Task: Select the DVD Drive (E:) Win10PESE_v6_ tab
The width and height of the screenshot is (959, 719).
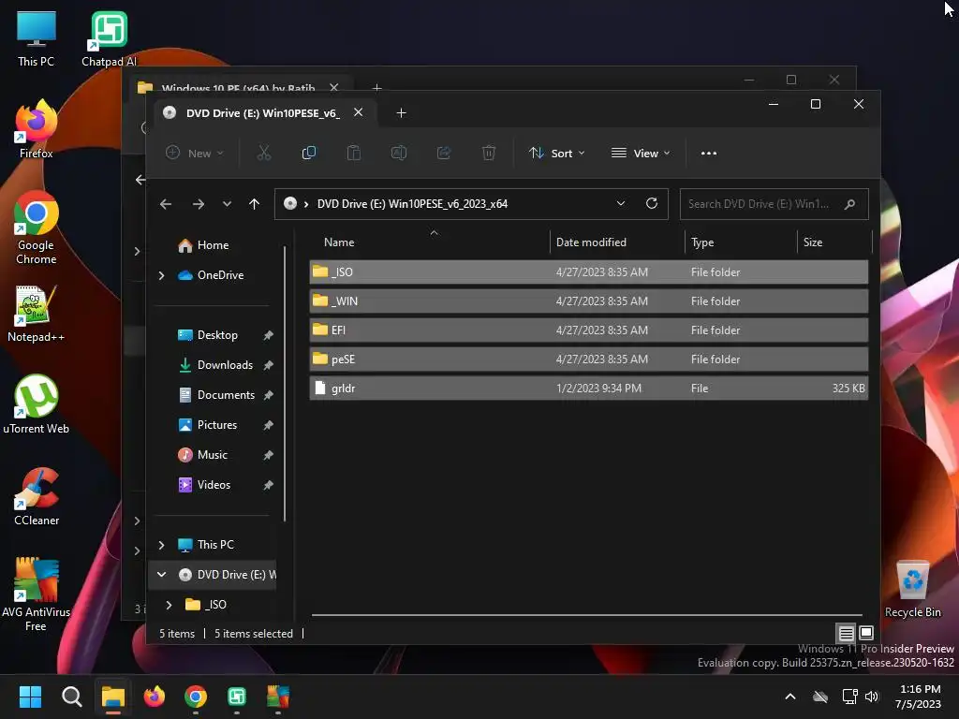Action: [263, 113]
